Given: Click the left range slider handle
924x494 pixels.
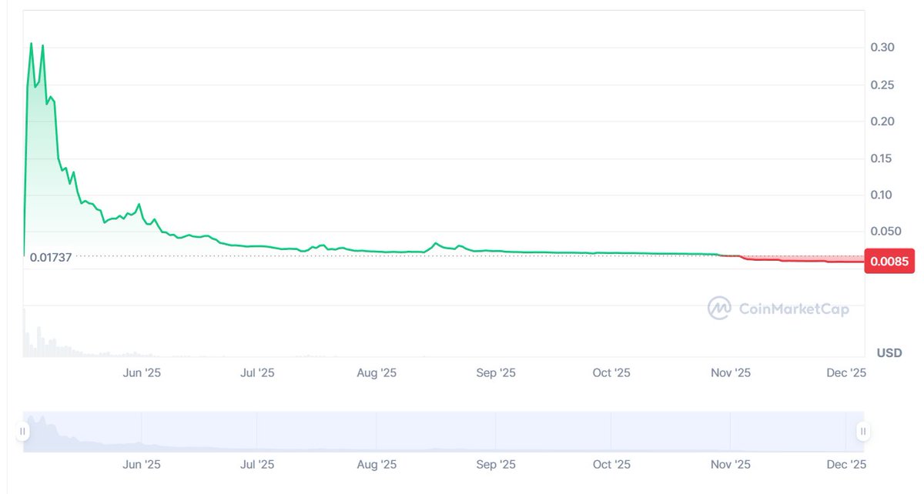Looking at the screenshot, I should [x=23, y=431].
